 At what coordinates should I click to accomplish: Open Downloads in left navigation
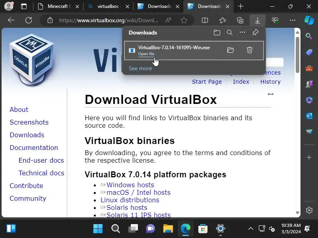click(x=27, y=135)
